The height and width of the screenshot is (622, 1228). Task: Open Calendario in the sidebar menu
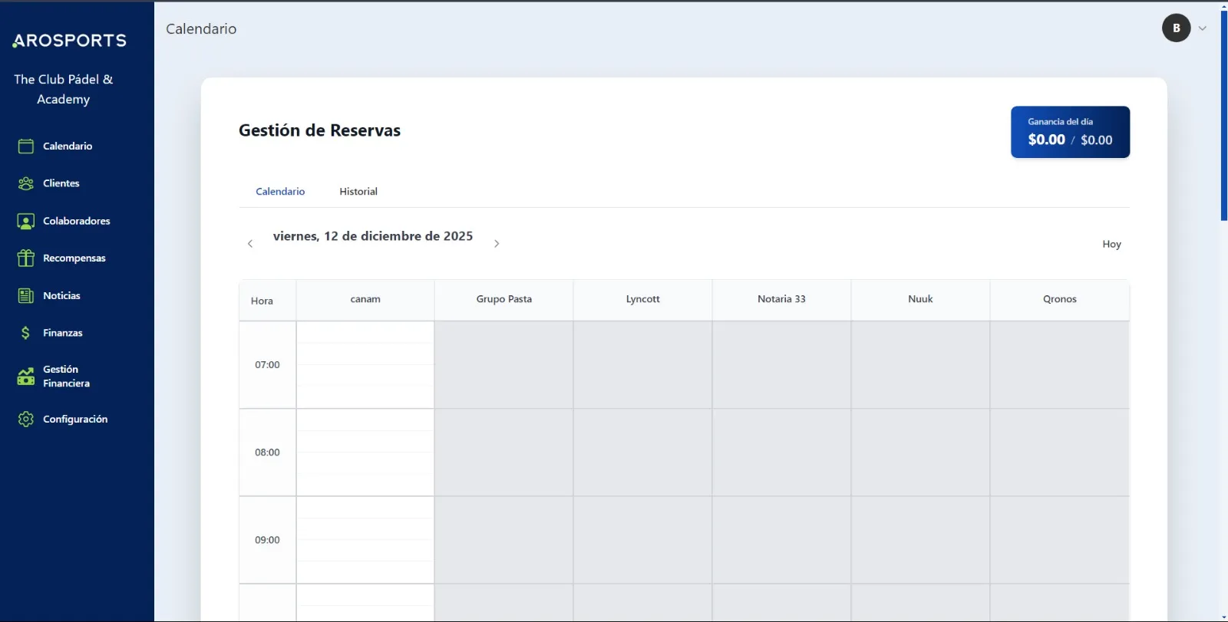[68, 146]
